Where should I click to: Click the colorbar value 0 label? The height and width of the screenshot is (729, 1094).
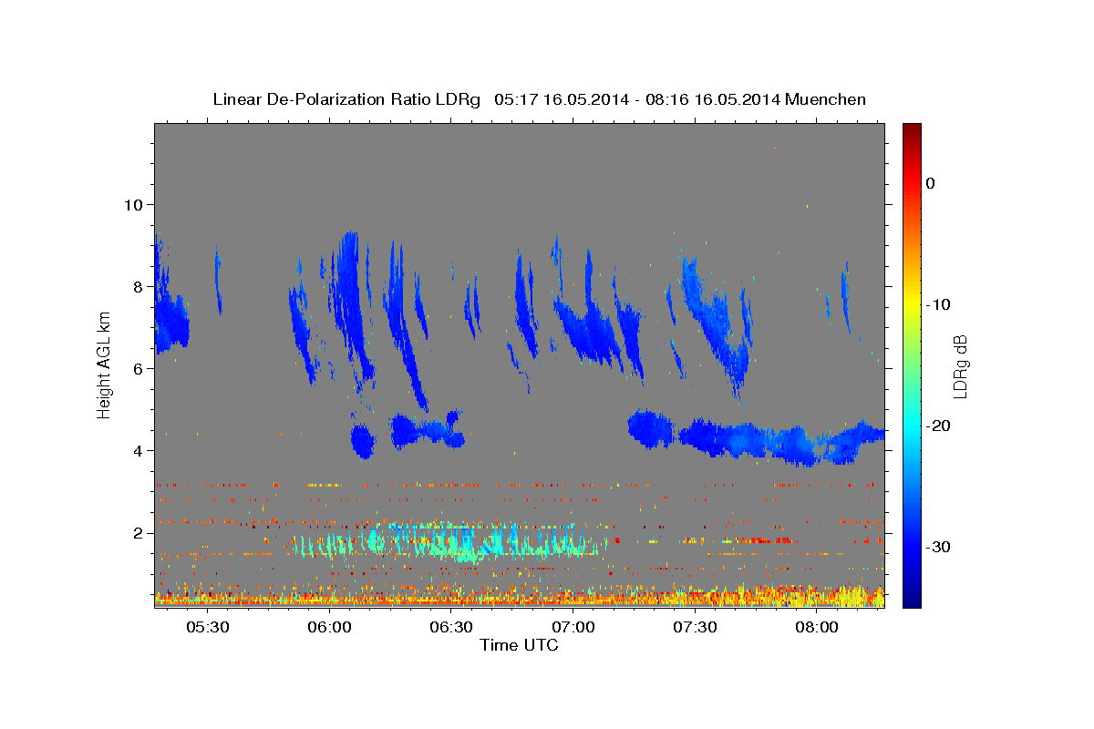click(931, 183)
